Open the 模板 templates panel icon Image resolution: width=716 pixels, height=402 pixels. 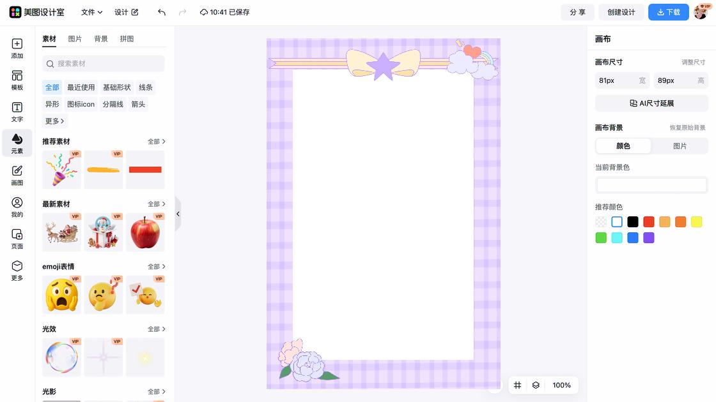pos(17,80)
